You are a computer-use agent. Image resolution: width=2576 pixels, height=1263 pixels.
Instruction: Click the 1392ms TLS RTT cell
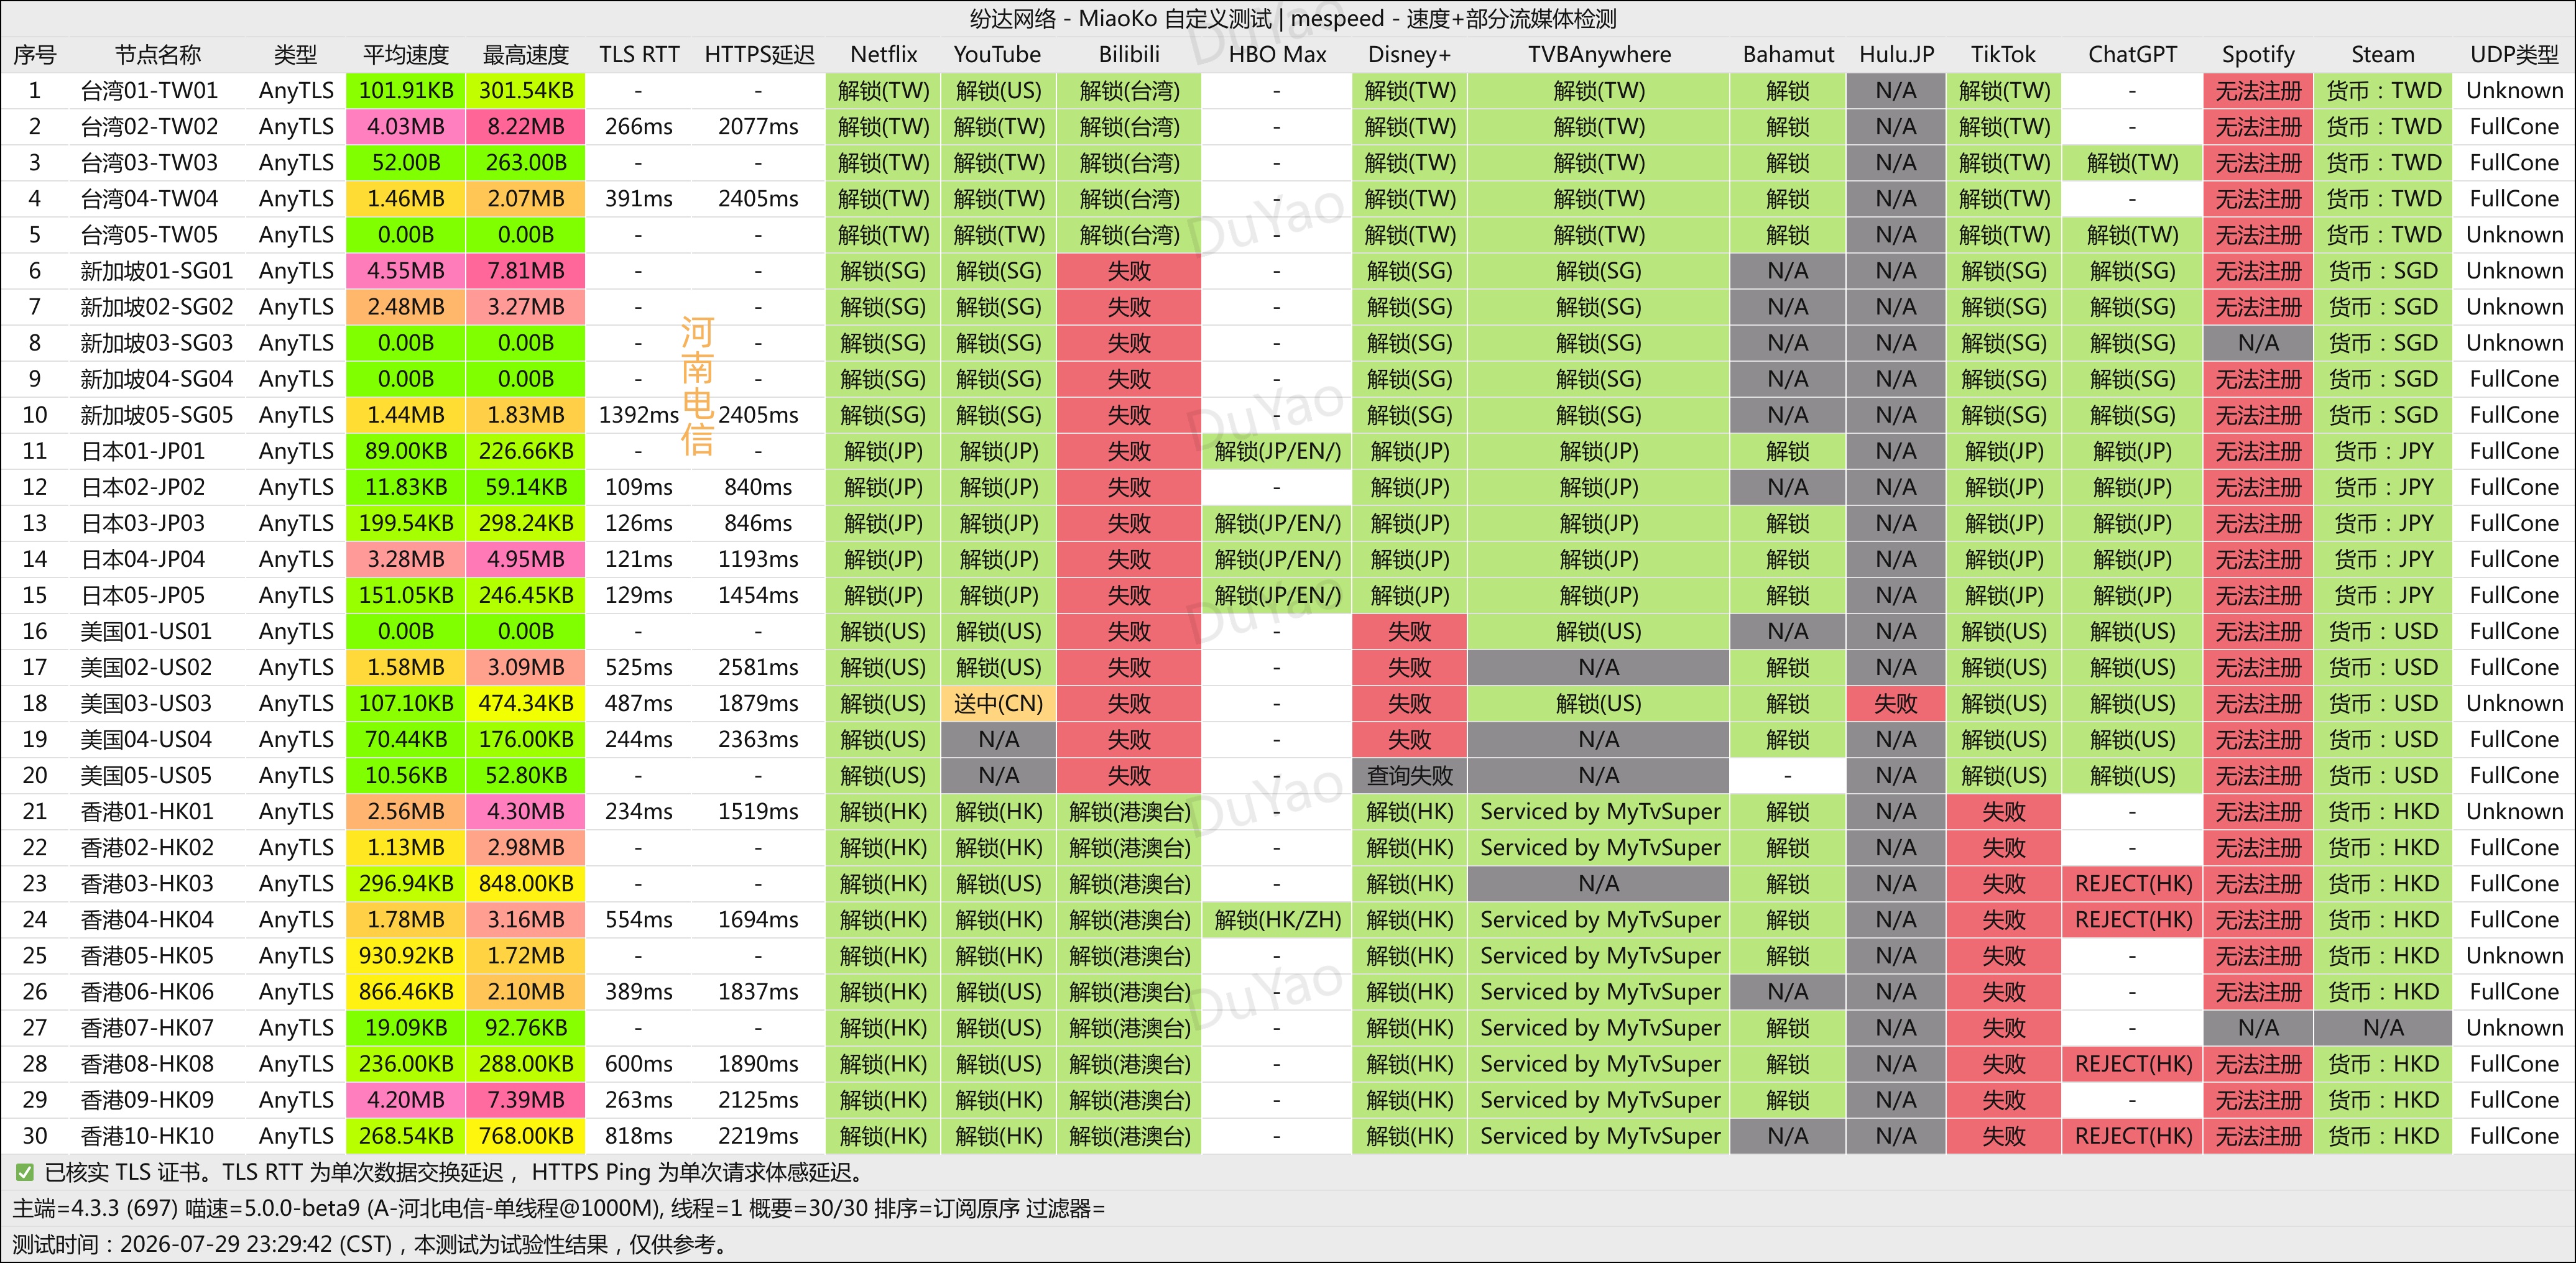638,415
